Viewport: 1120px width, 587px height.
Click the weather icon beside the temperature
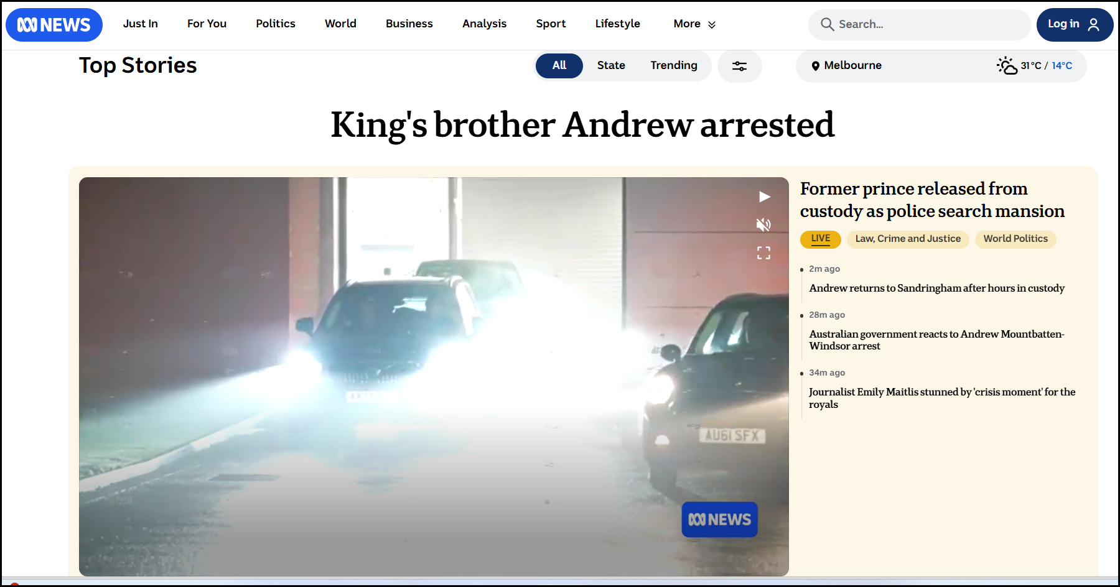click(x=1006, y=65)
